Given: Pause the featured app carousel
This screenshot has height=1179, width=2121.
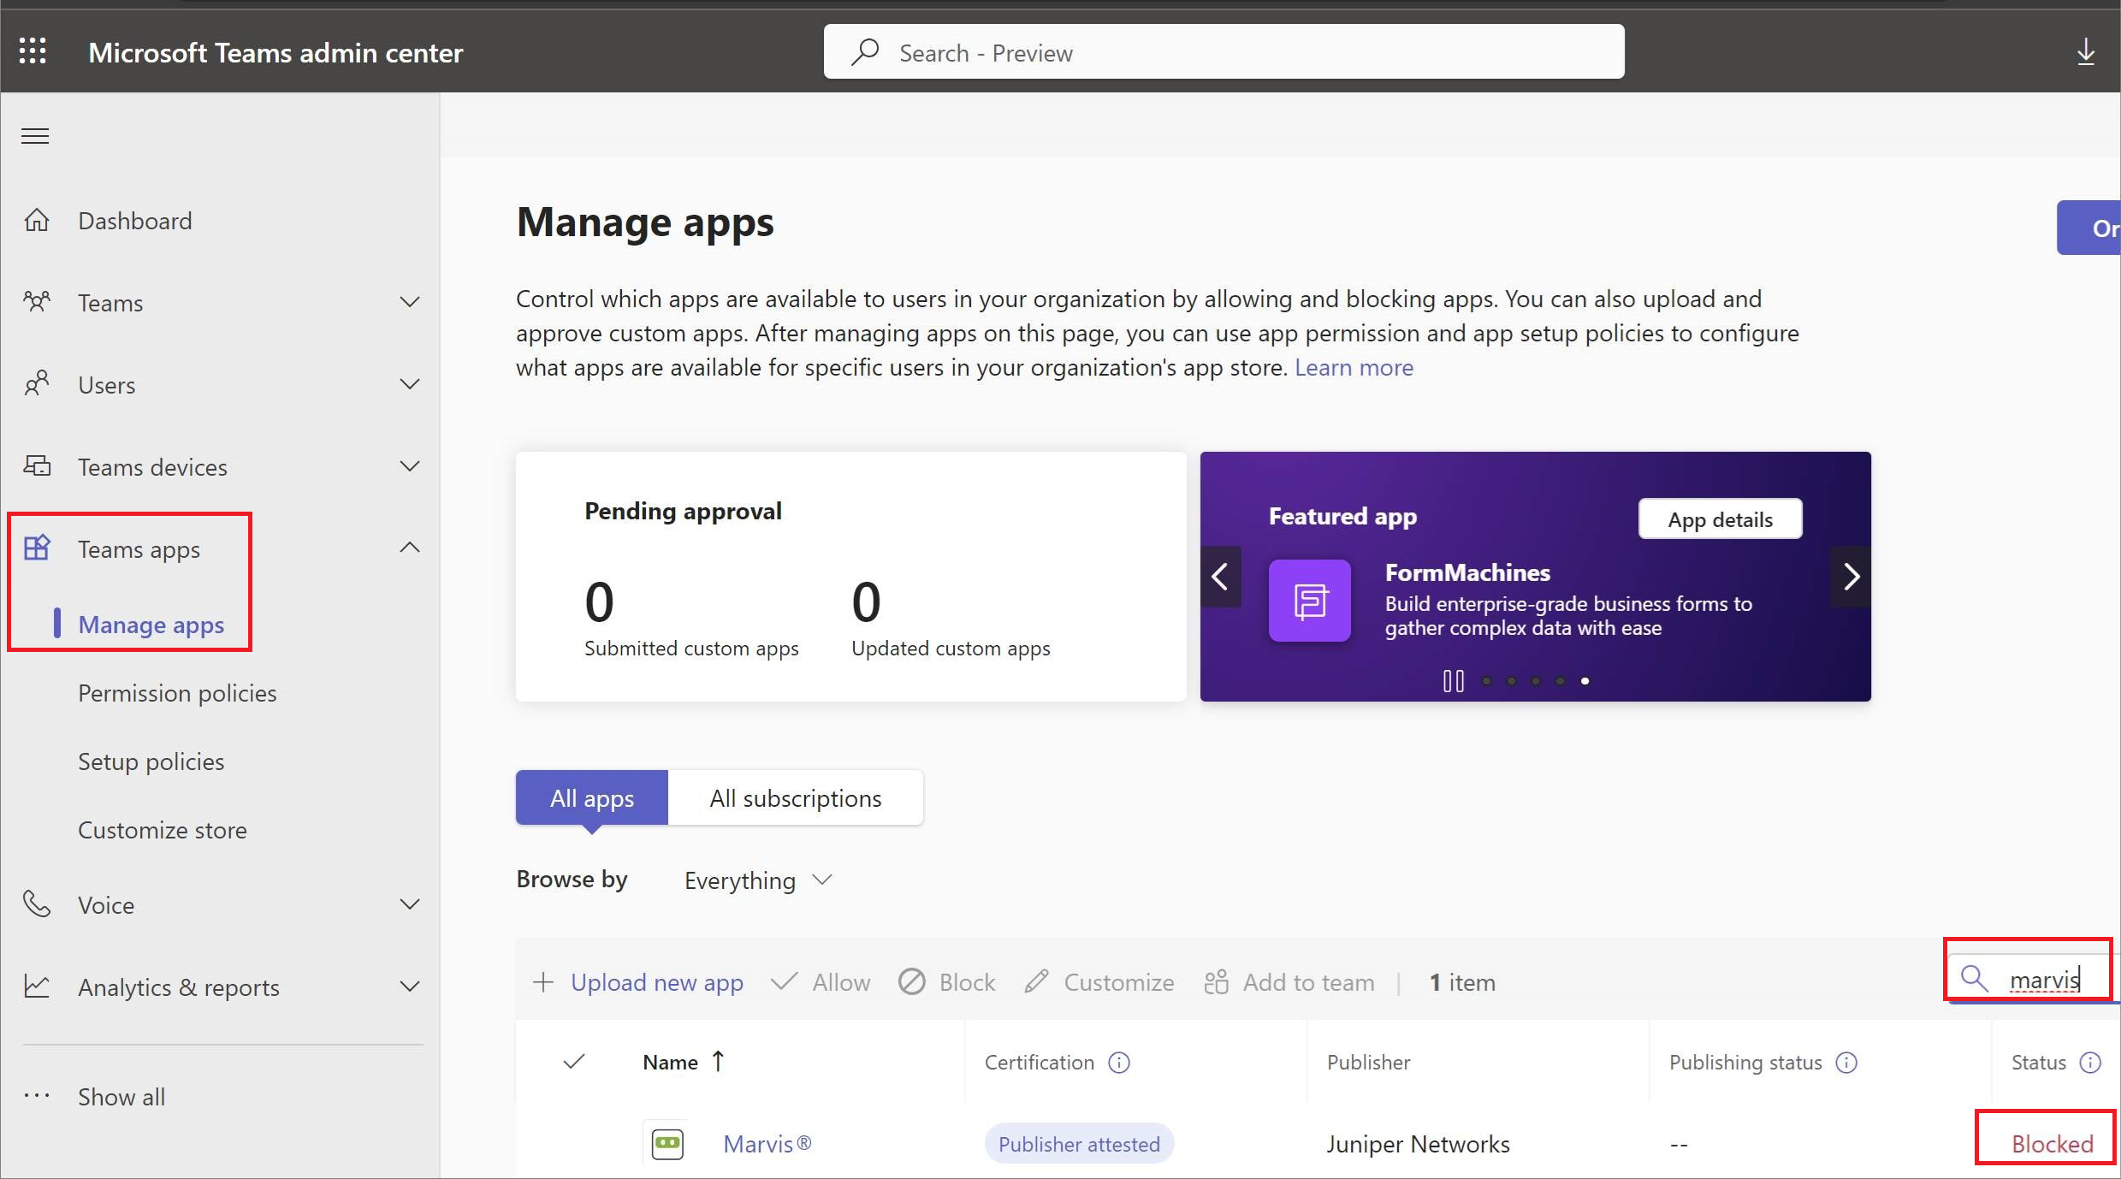Looking at the screenshot, I should (1453, 681).
